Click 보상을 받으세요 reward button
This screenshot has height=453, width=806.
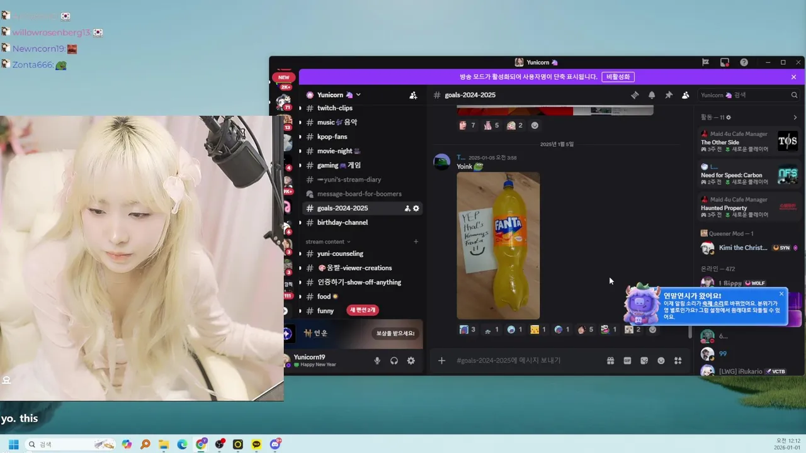pyautogui.click(x=395, y=333)
